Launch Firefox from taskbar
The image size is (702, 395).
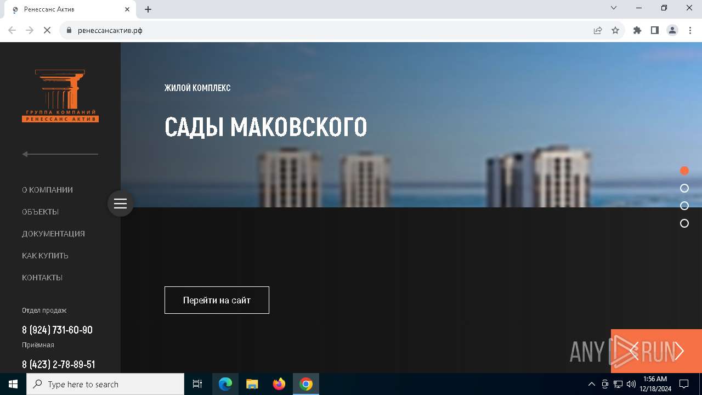[x=279, y=384]
